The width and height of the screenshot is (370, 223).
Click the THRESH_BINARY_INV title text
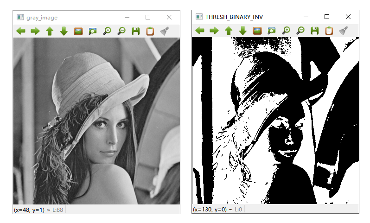pyautogui.click(x=234, y=17)
